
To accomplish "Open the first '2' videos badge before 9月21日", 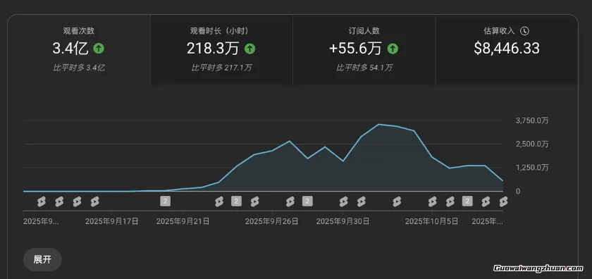I will click(165, 201).
